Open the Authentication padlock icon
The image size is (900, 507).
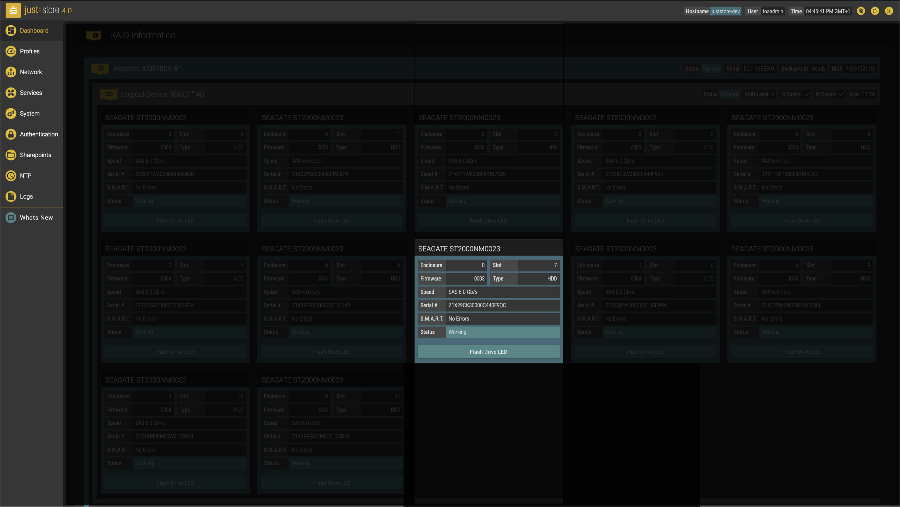pos(11,134)
